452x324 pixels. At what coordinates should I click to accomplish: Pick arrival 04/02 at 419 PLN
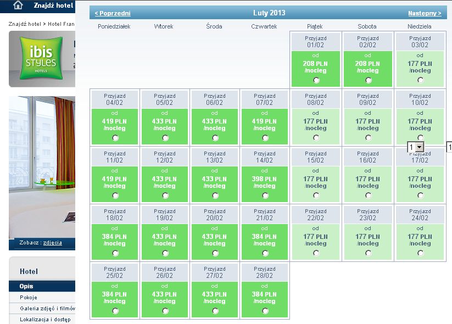[x=115, y=138]
